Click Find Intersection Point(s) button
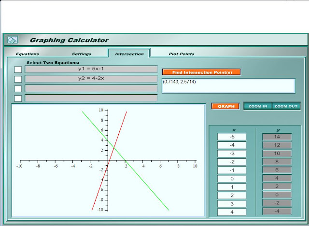 201,72
